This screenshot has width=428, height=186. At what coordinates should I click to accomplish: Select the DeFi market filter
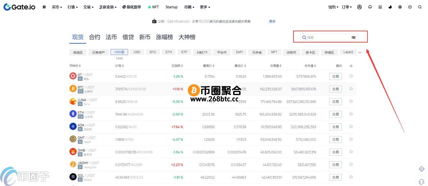239,52
